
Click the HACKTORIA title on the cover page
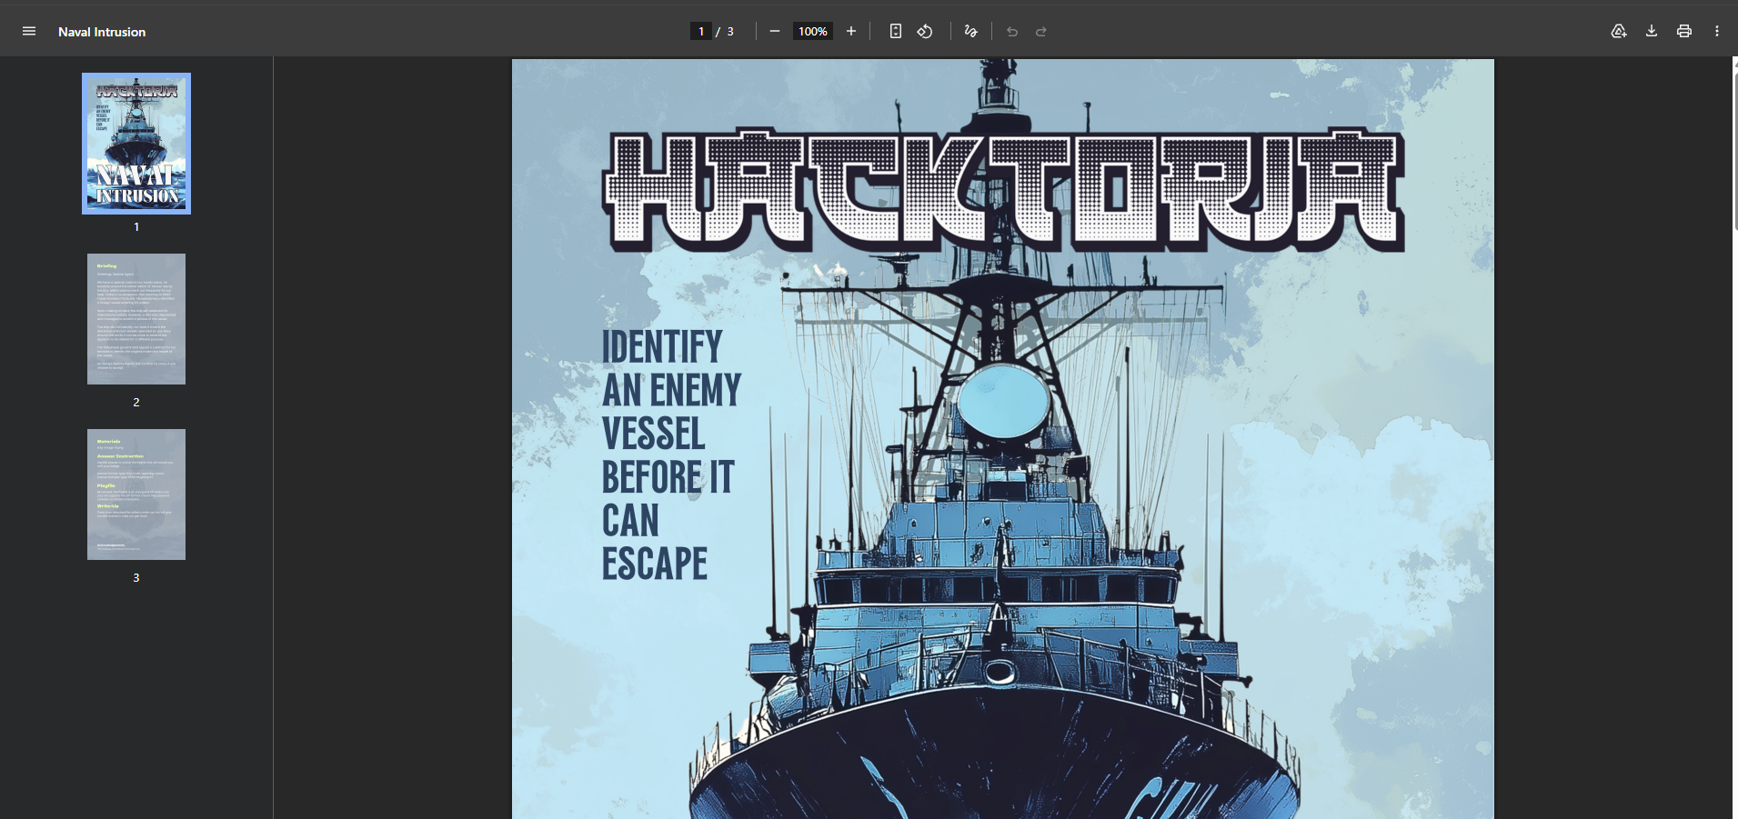1004,191
